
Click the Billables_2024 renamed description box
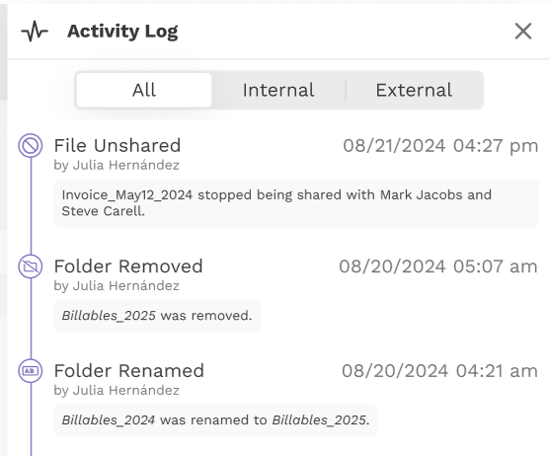pyautogui.click(x=215, y=420)
